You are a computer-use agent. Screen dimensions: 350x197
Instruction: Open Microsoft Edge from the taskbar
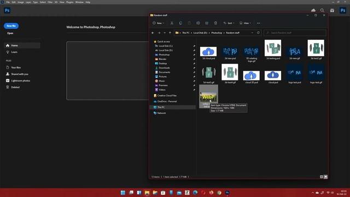tap(195, 193)
